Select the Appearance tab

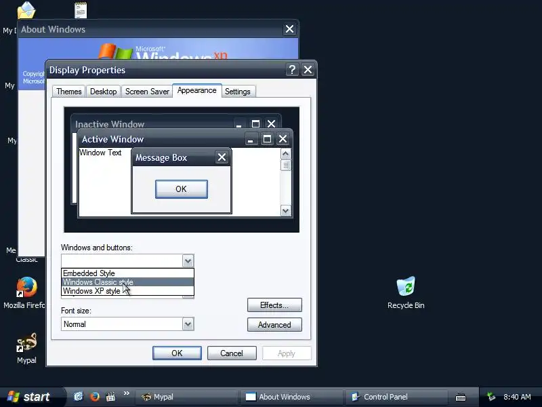coord(197,90)
